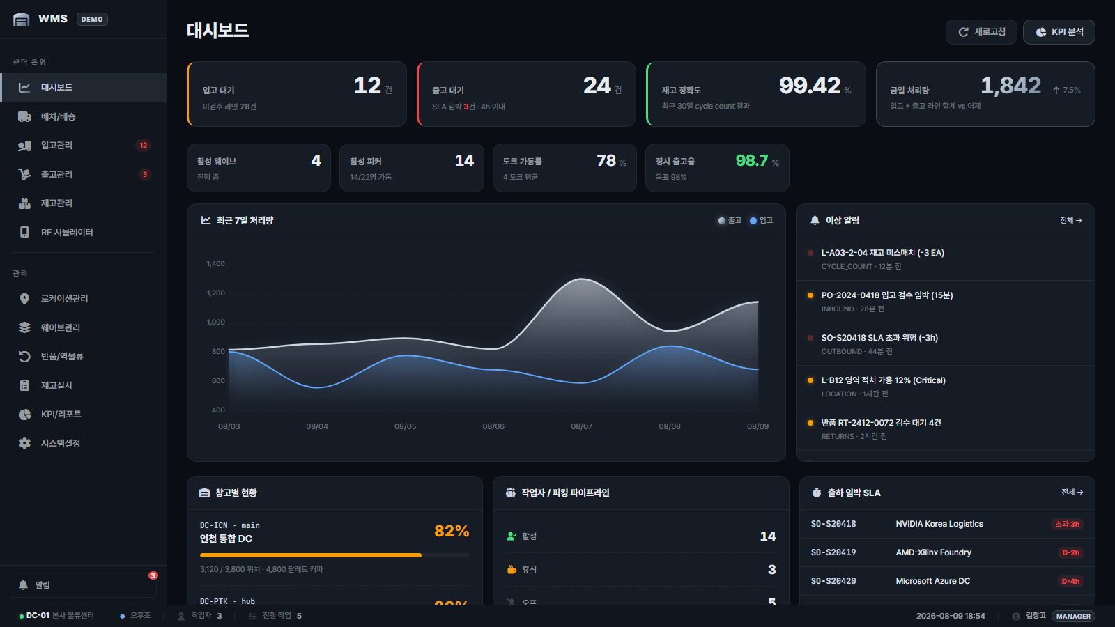Click the 작업자 person icon in status bar
The height and width of the screenshot is (627, 1115).
pyautogui.click(x=181, y=616)
